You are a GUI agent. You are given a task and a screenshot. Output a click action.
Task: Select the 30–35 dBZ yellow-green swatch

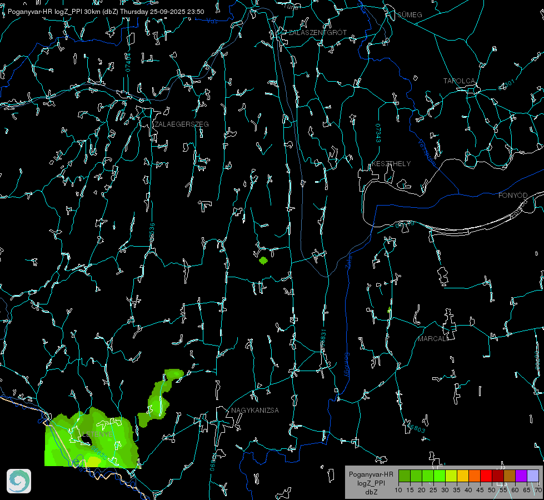coord(451,476)
